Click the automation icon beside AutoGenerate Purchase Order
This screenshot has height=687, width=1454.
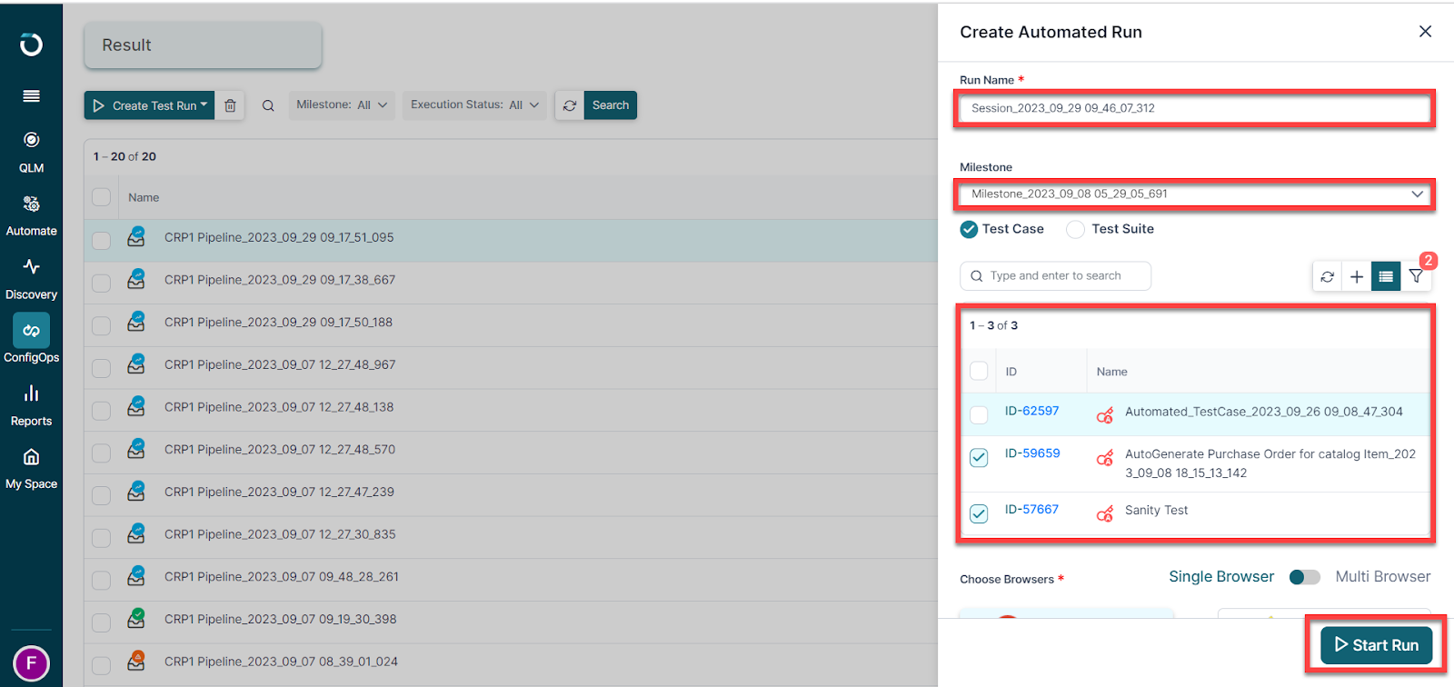pos(1105,458)
